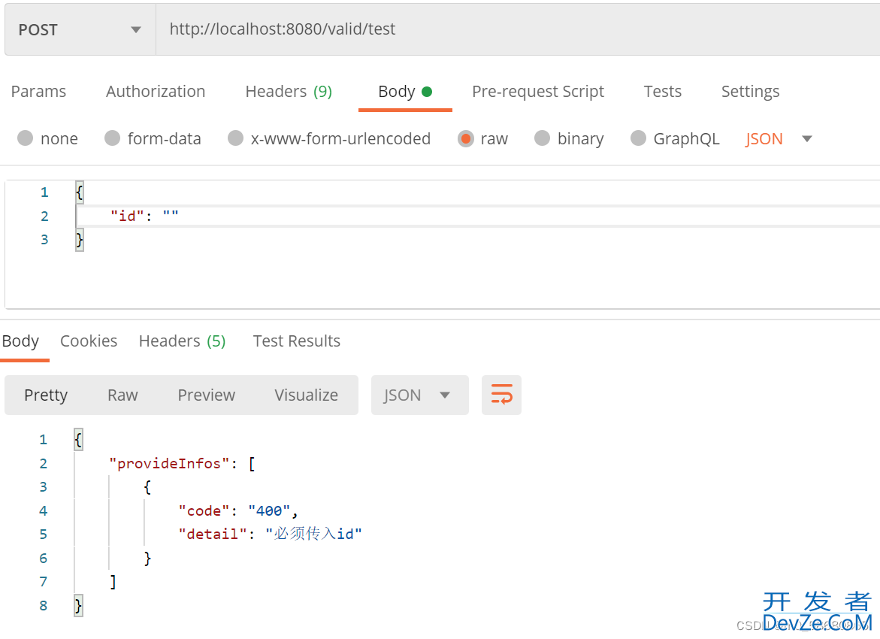Switch response view to Preview
Viewport: 880px width, 639px height.
206,395
